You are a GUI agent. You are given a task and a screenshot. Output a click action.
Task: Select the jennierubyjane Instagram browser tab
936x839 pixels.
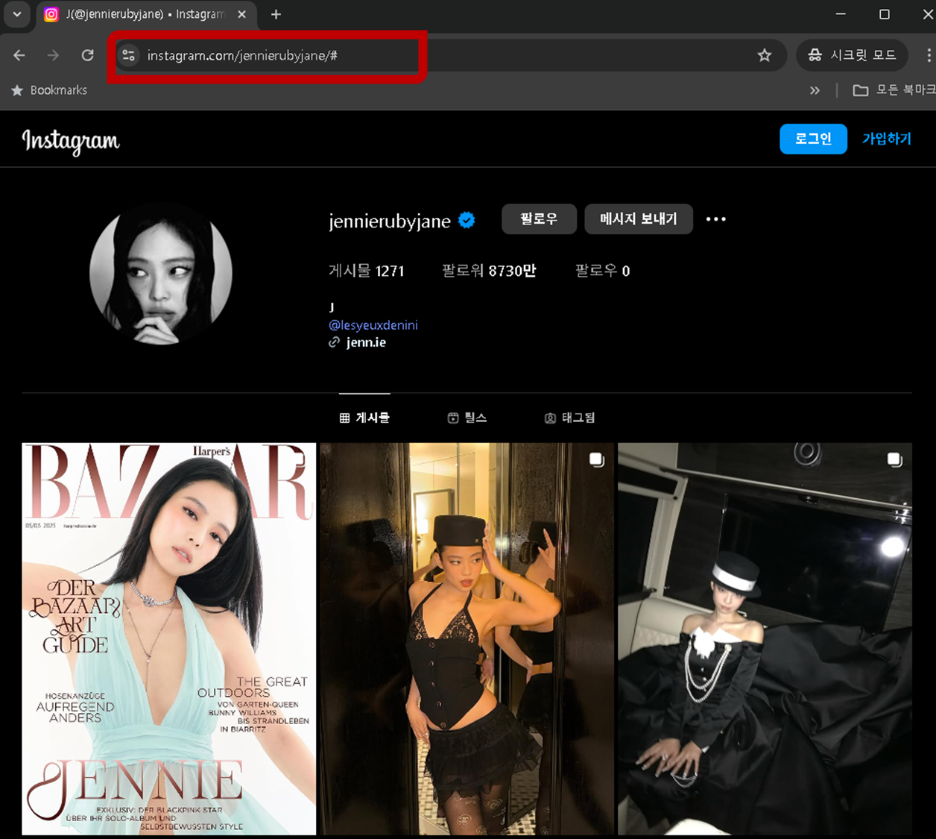[x=144, y=14]
